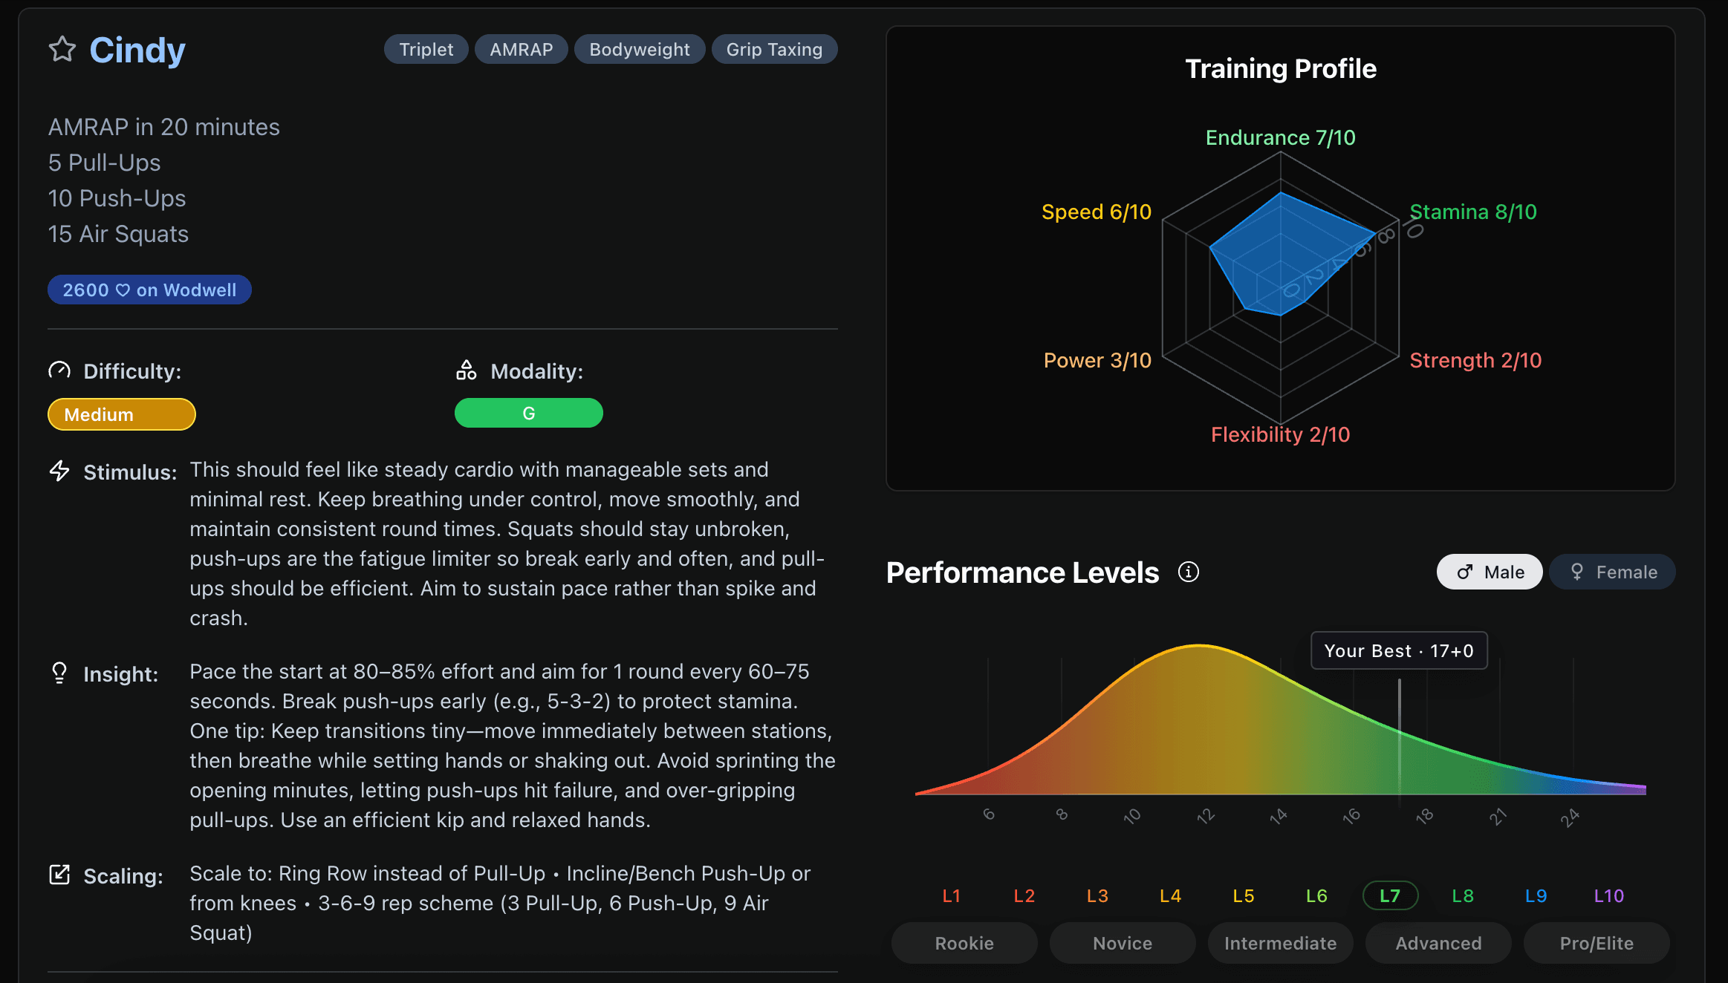Click the green G modality badge

(528, 413)
